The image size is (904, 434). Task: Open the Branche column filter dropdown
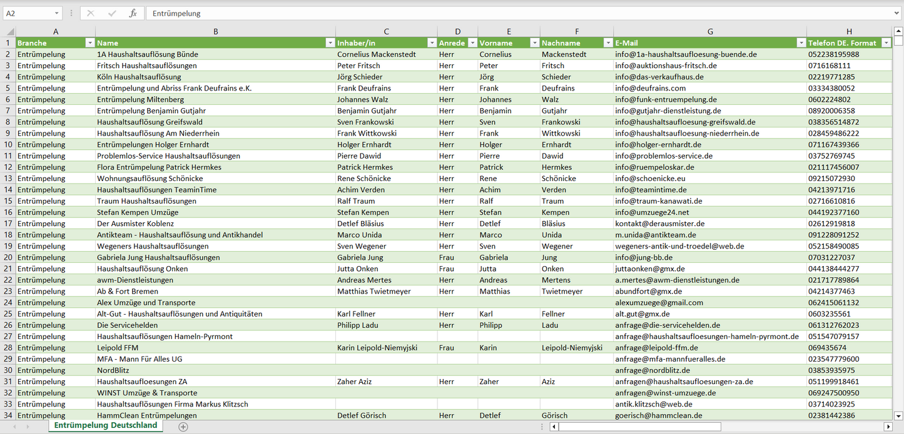coord(89,43)
